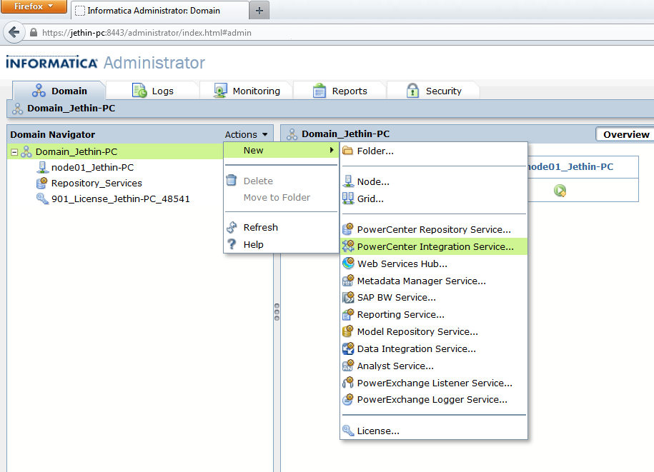The image size is (654, 472).
Task: Select Repository_Services in Domain Navigator
Action: pos(96,183)
